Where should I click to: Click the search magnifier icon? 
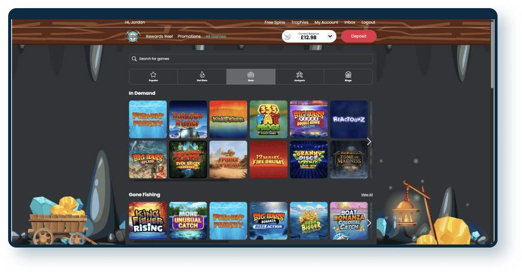(135, 59)
